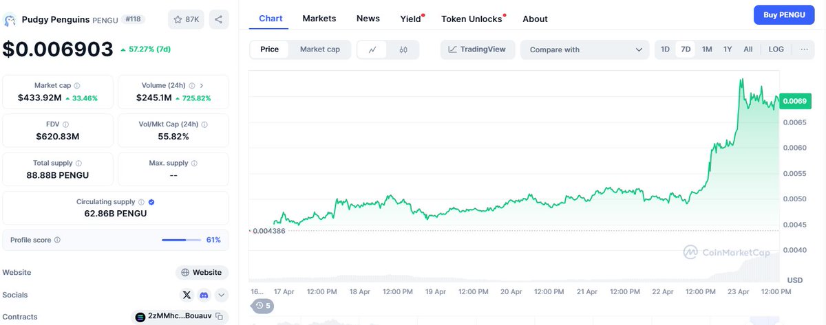Switch chart to candlestick view
Image resolution: width=826 pixels, height=325 pixels.
point(404,49)
